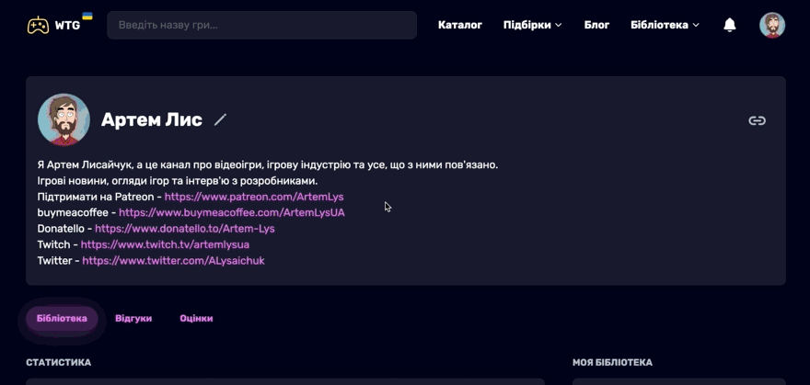Click the WTG gamepad logo icon

(38, 25)
